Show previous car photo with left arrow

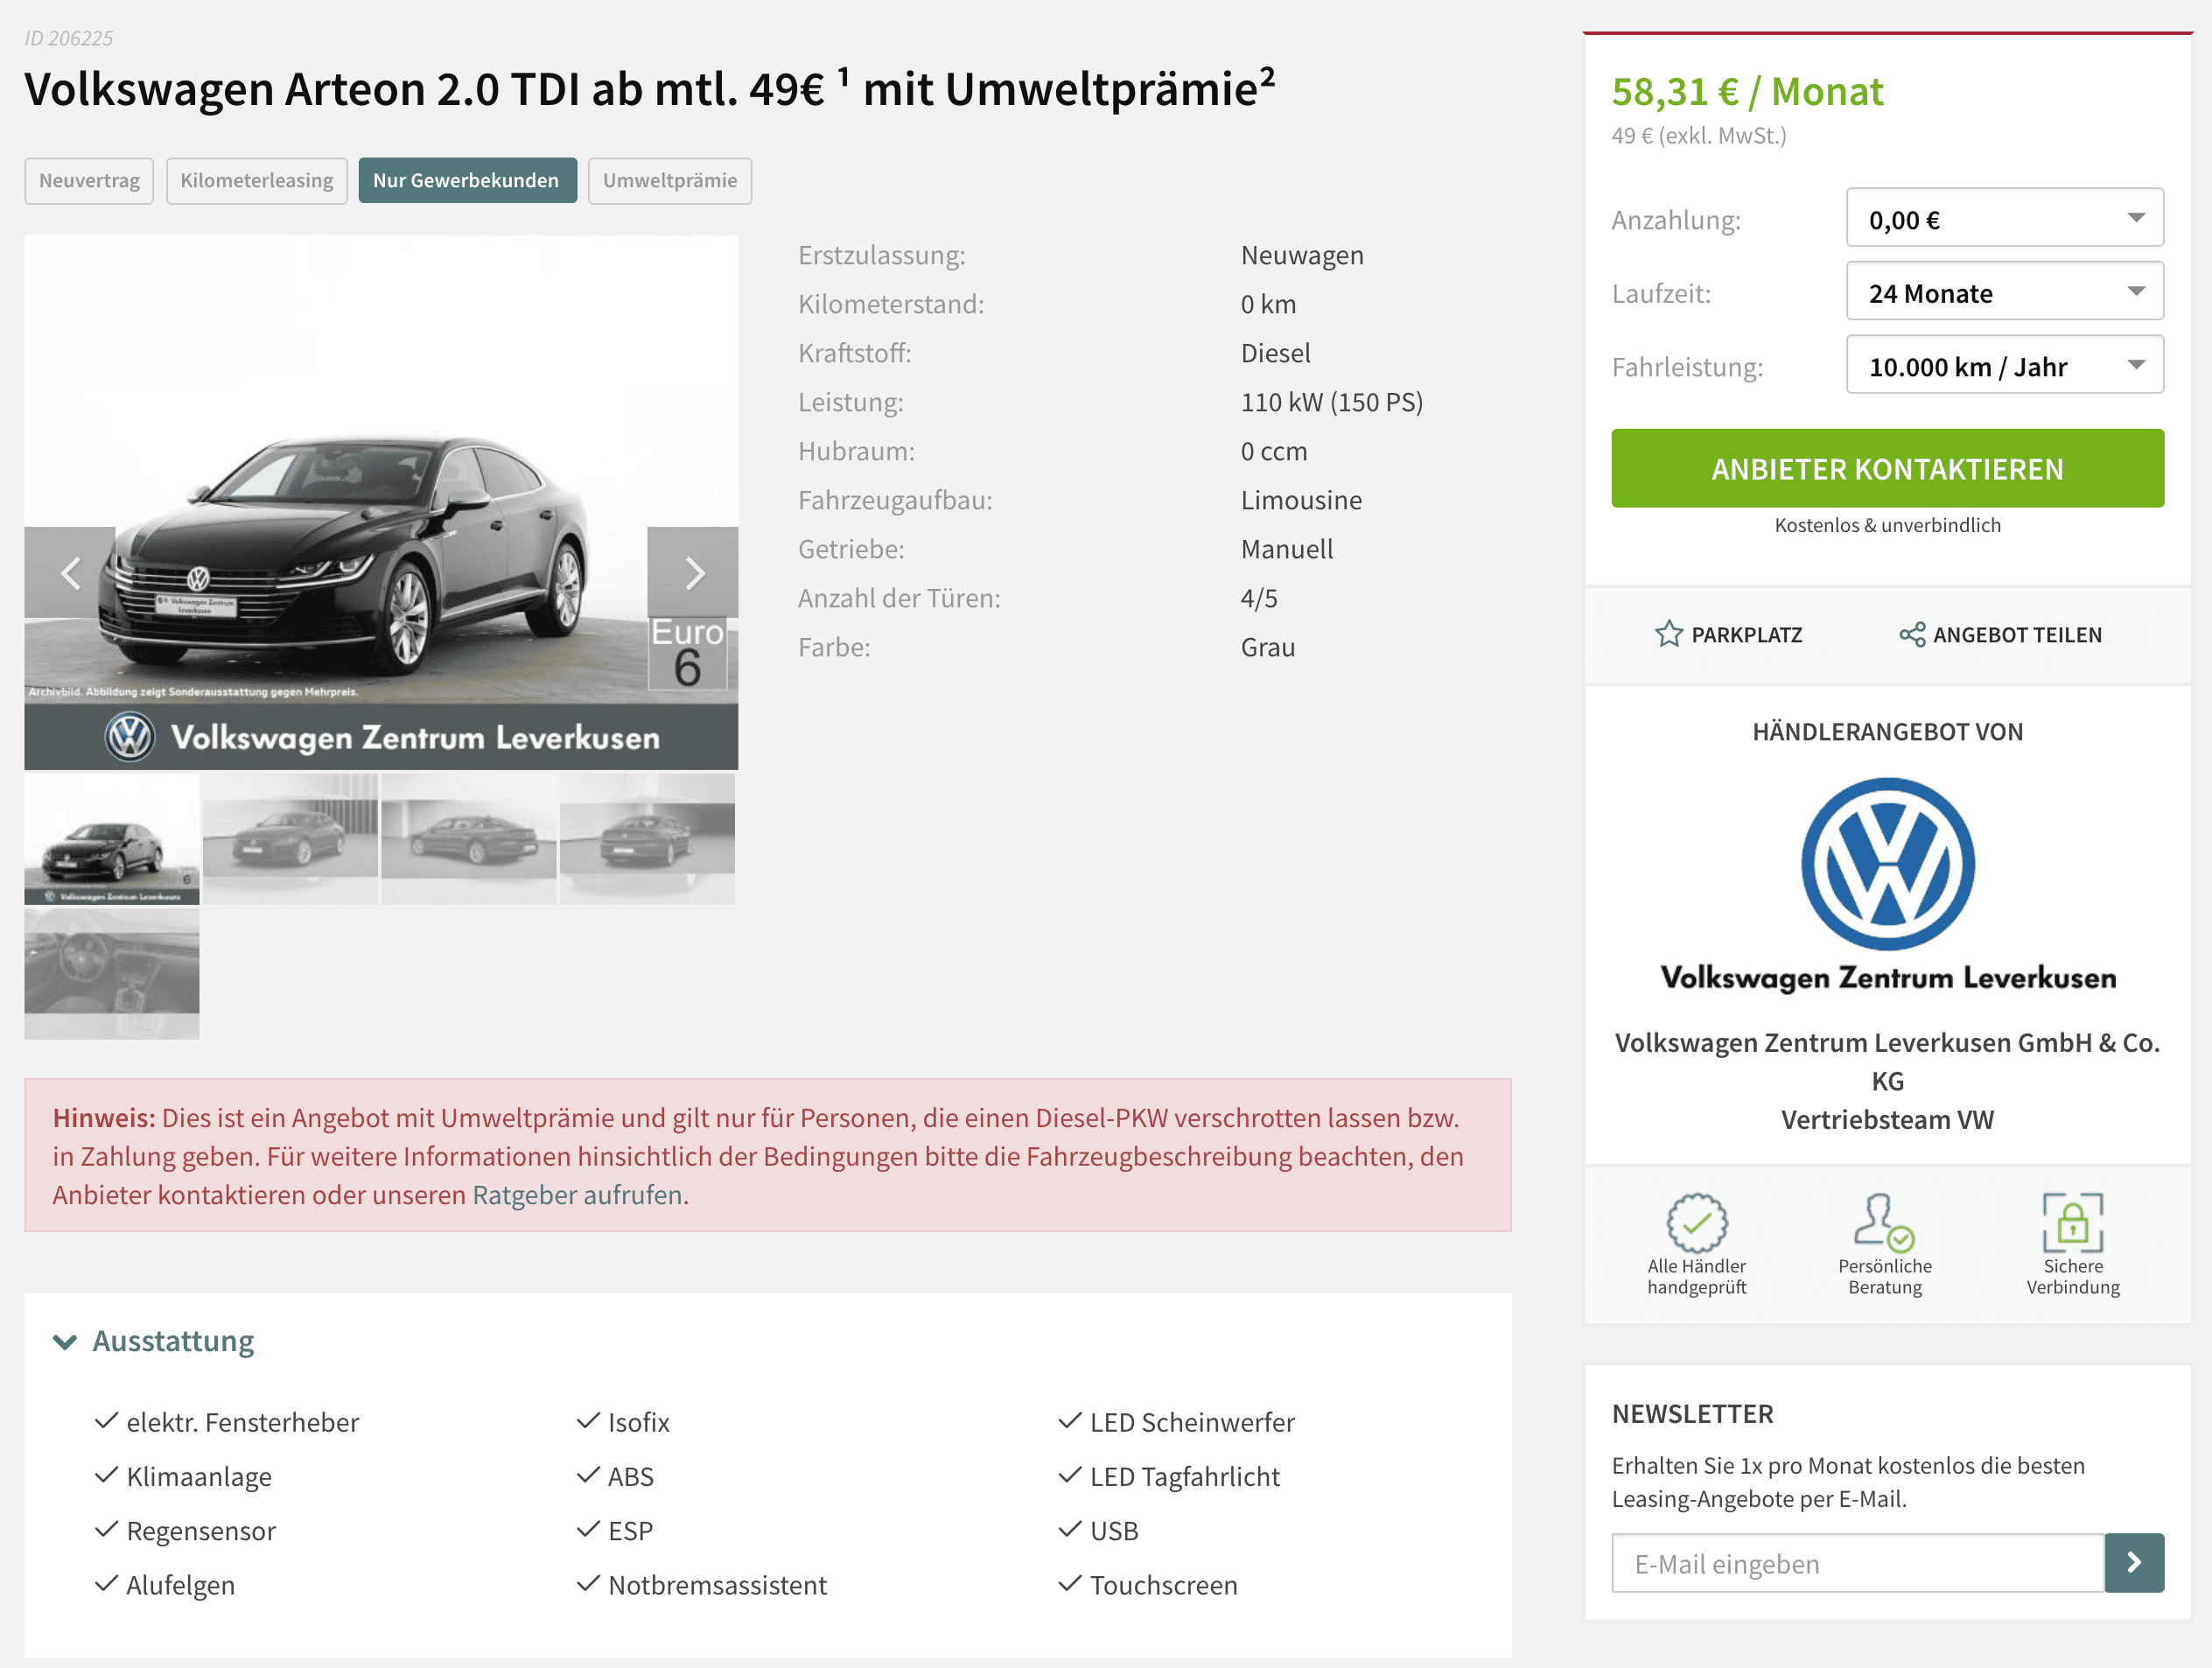point(70,572)
